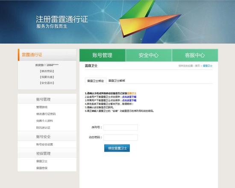Focus the 序列号 input field
The height and width of the screenshot is (188, 235).
120,127
